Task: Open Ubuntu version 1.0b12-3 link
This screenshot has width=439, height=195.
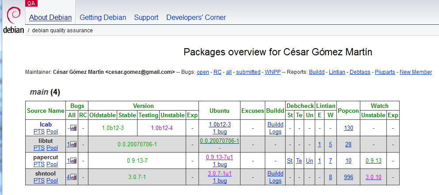Action: (219, 124)
